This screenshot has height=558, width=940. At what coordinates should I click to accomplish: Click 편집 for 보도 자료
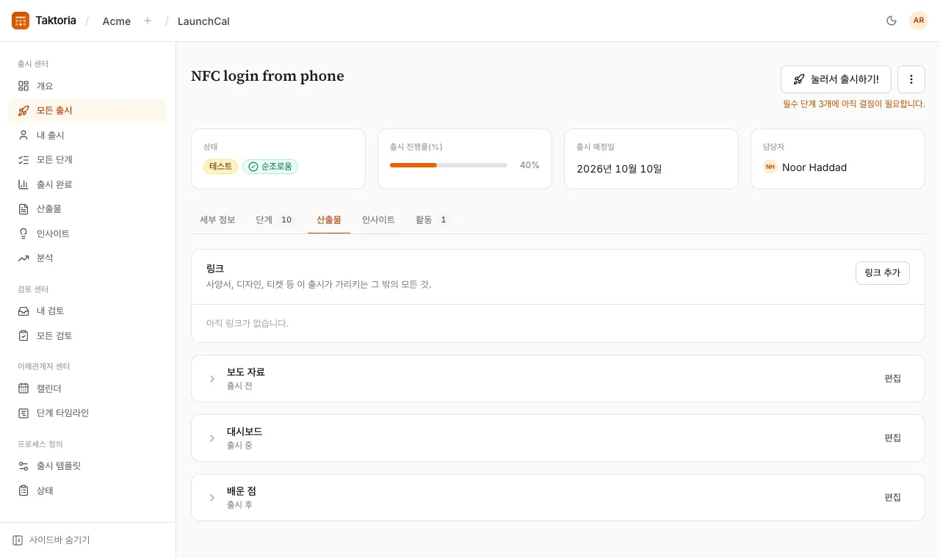(x=892, y=378)
